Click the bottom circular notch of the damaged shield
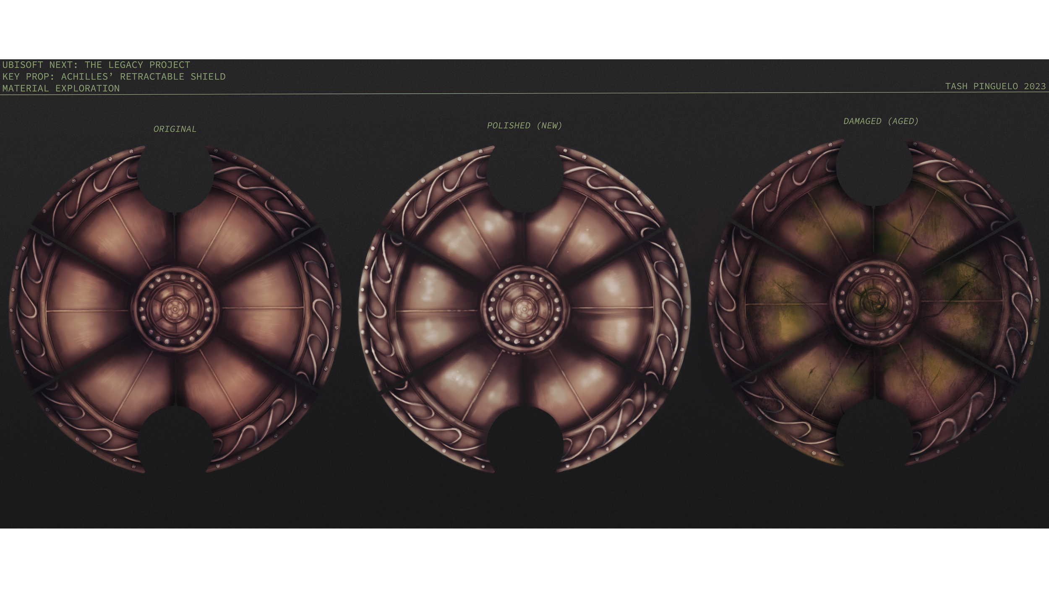This screenshot has width=1049, height=590. tap(874, 436)
